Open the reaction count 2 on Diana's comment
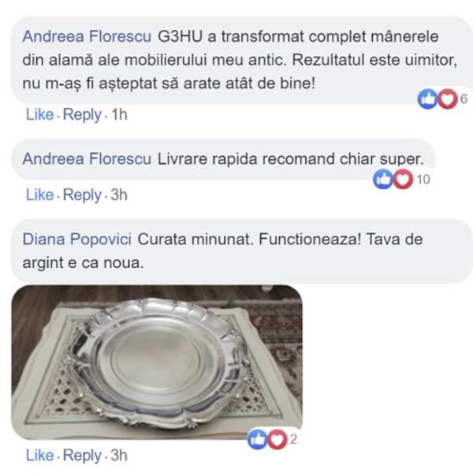The height and width of the screenshot is (473, 473). tap(293, 440)
